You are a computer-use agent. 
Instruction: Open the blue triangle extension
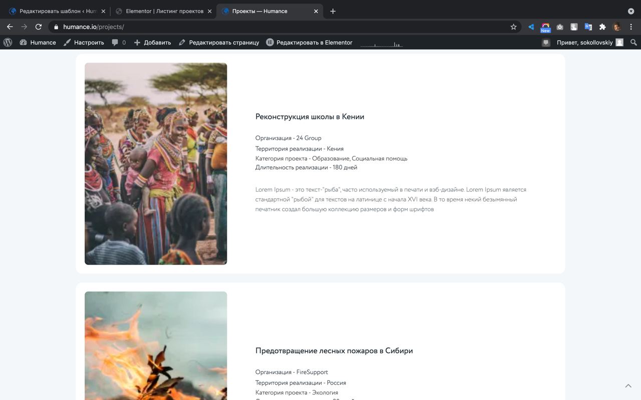pos(531,27)
